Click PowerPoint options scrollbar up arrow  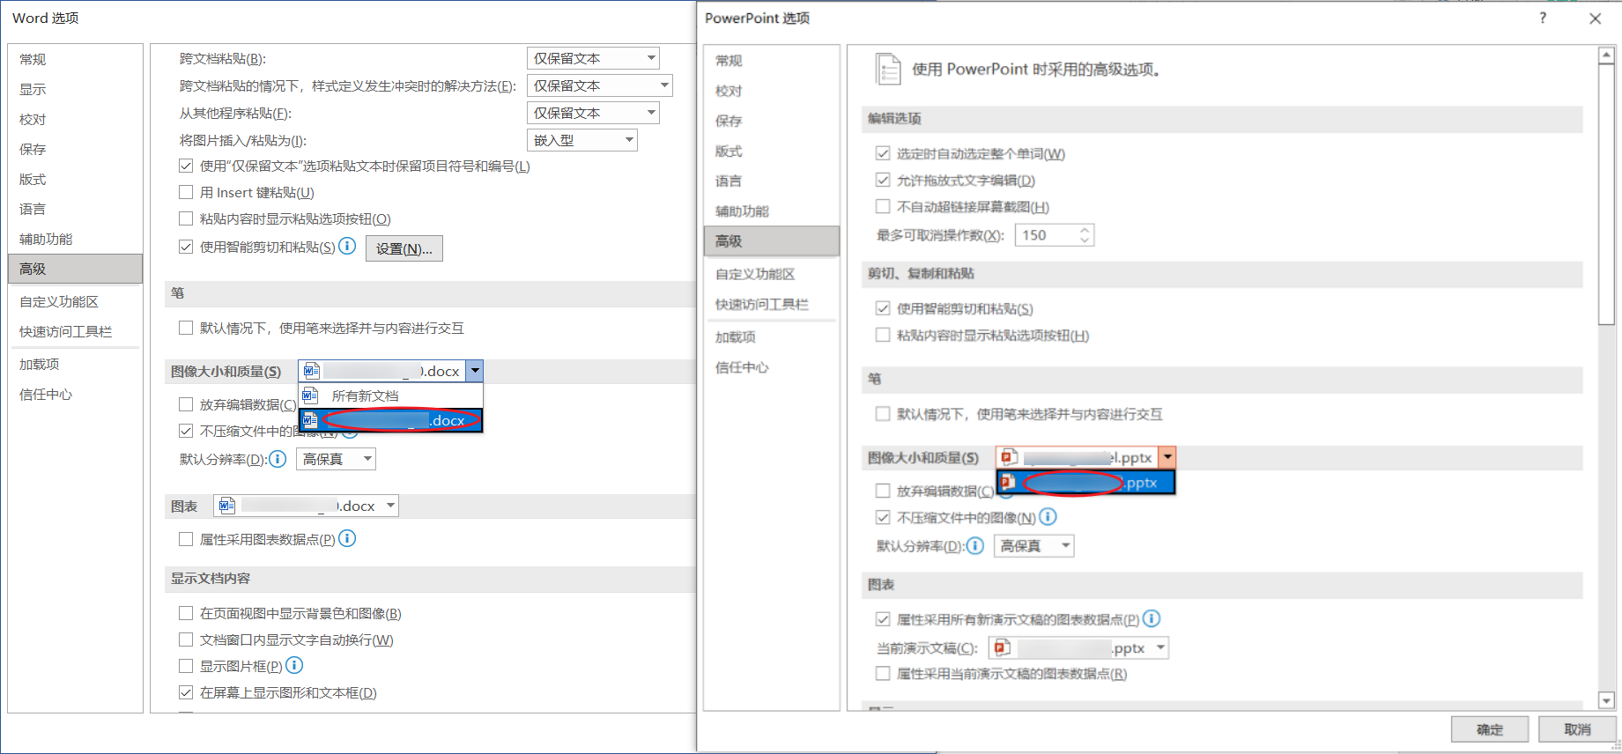[1606, 55]
